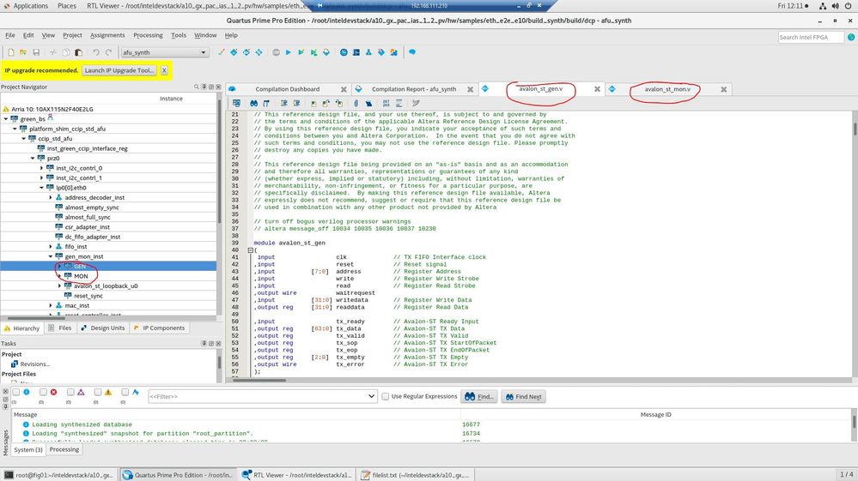Click the Stop Processing toolbar icon
Viewport: 858px width, 481px height.
276,52
